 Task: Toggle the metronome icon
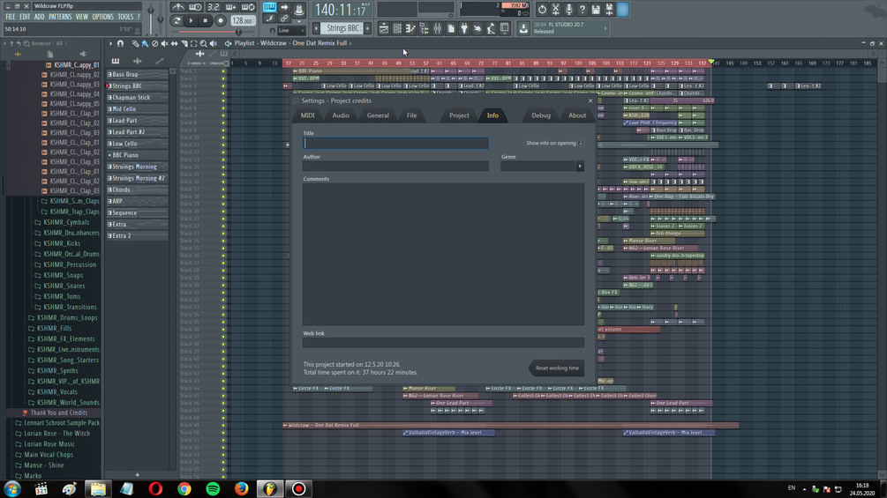coord(177,7)
